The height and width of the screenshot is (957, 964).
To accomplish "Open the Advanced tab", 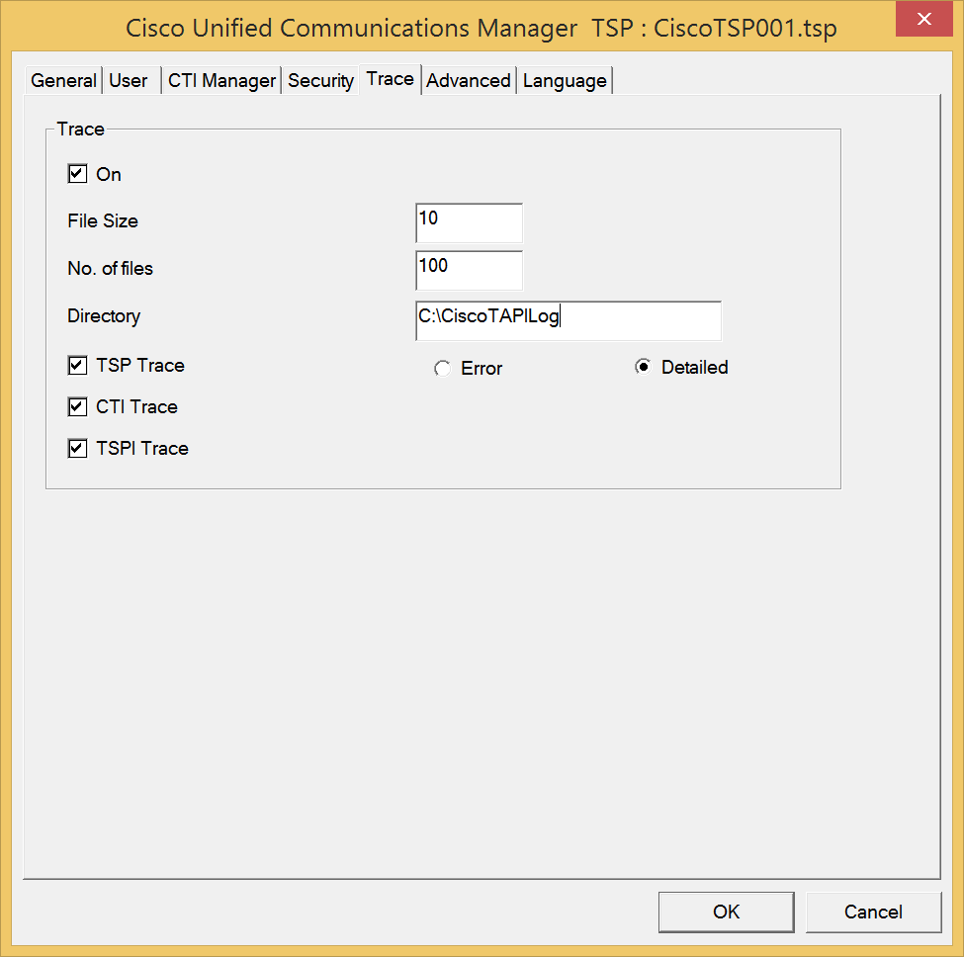I will point(469,80).
